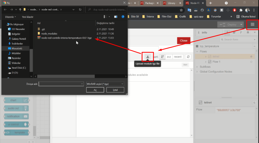Open Grafik bookmarks folder

(x=180, y=17)
